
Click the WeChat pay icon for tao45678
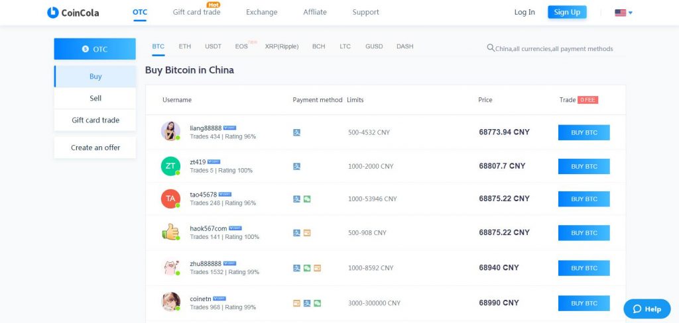[x=307, y=199]
